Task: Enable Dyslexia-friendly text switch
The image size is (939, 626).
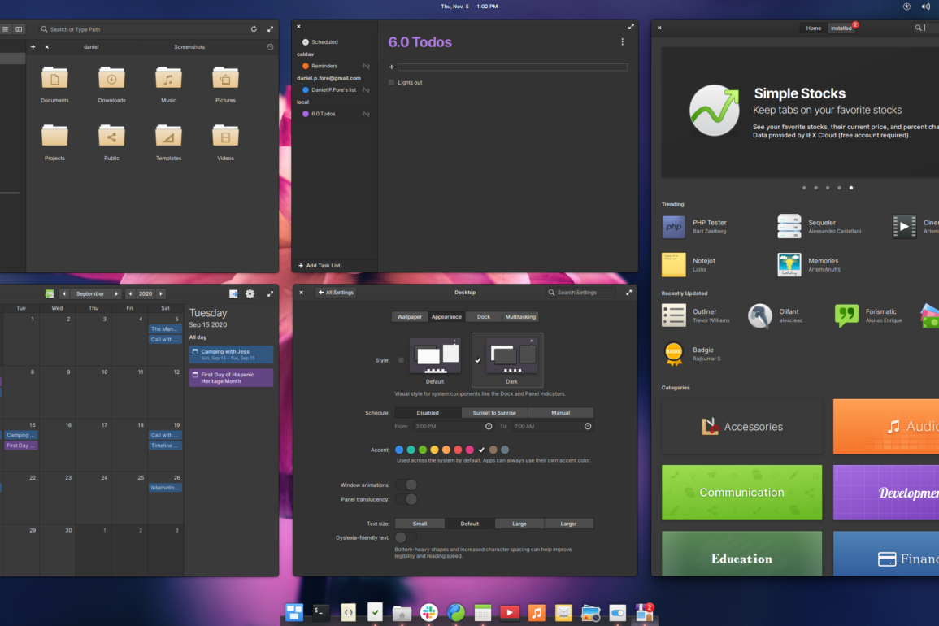Action: [x=406, y=537]
